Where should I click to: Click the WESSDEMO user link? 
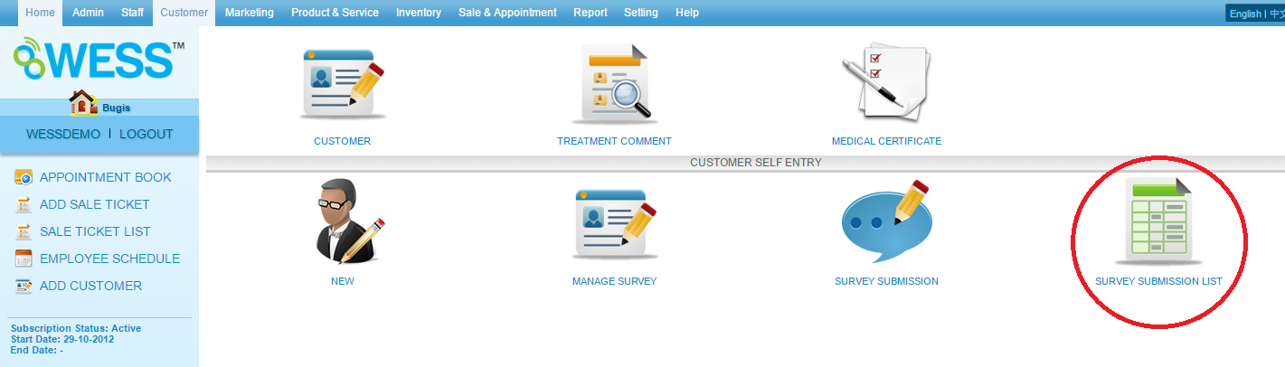click(63, 134)
